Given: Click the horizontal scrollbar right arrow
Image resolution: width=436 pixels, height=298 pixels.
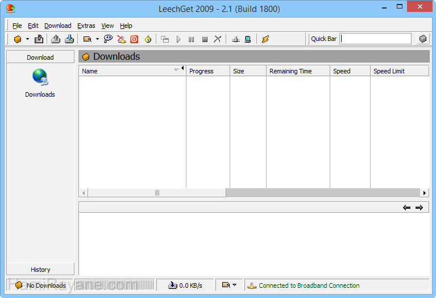Looking at the screenshot, I should (424, 193).
